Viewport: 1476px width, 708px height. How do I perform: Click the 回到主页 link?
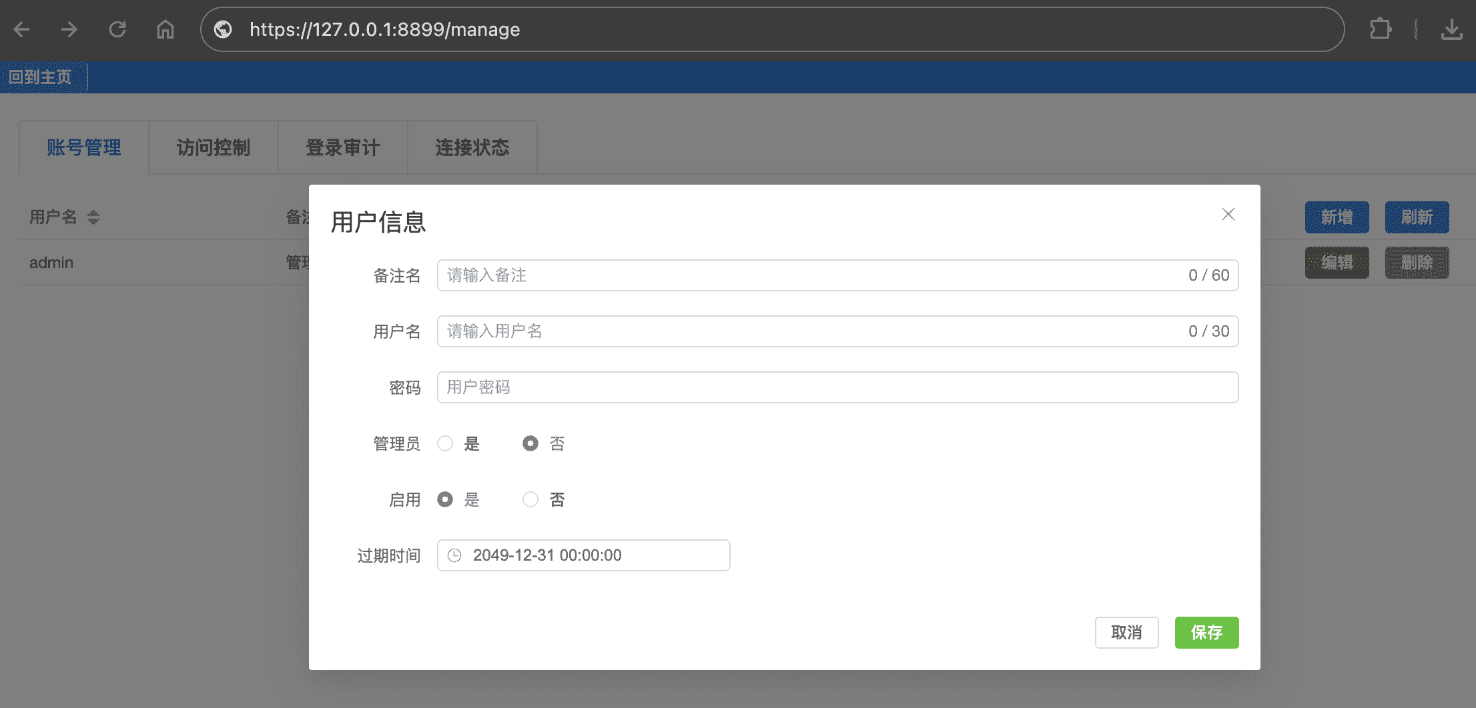[x=40, y=77]
